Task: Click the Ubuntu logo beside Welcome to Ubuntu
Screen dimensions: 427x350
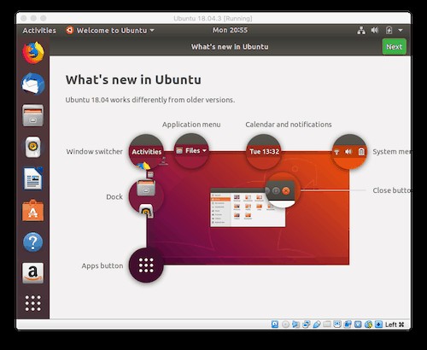Action: click(69, 30)
